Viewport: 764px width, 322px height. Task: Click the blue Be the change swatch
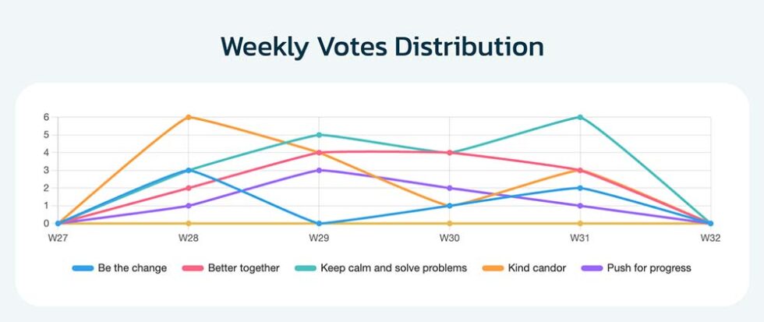point(83,268)
